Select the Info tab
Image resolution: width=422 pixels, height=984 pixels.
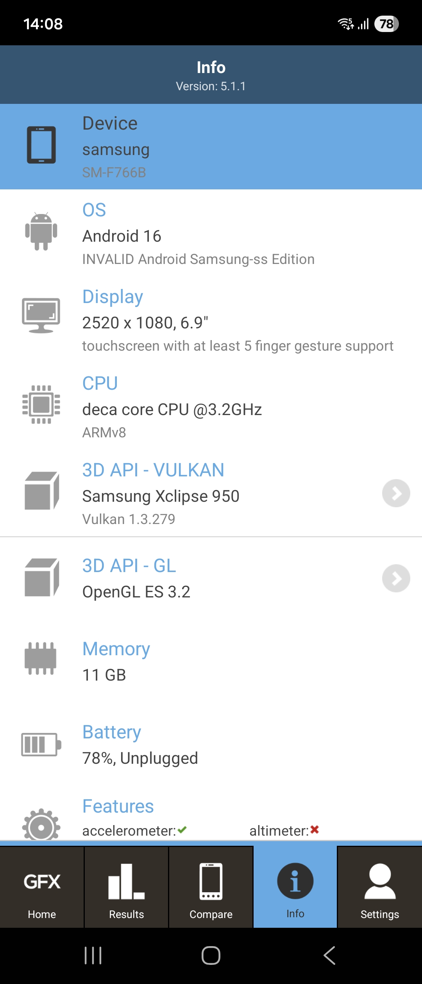click(x=295, y=887)
